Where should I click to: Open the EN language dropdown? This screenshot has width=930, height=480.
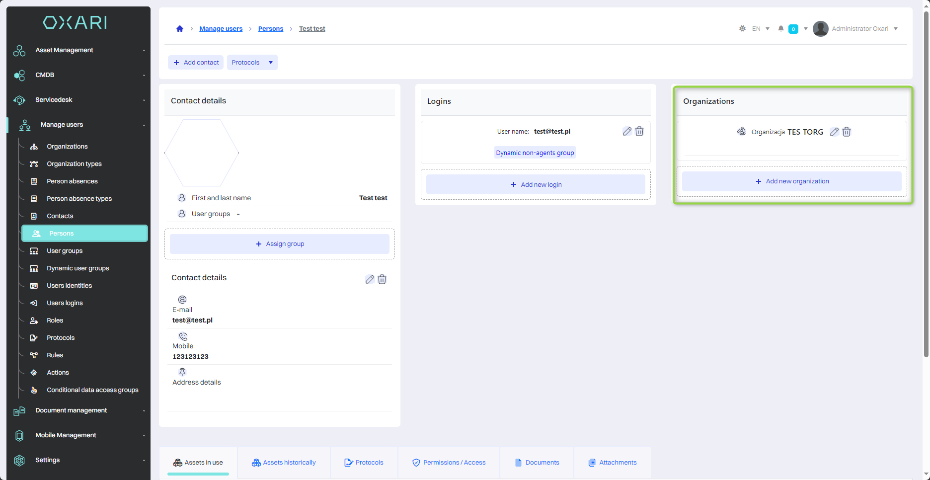point(760,29)
